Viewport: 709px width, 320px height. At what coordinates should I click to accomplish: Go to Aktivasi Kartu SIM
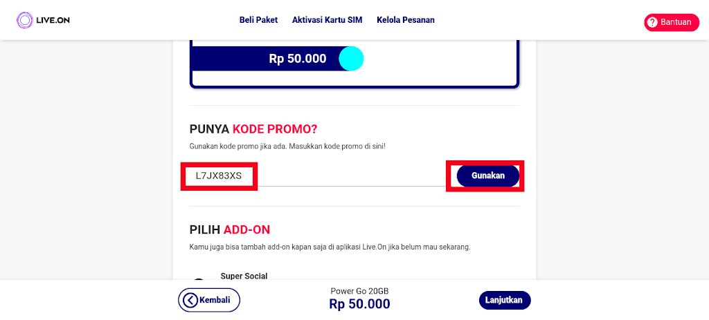[327, 20]
